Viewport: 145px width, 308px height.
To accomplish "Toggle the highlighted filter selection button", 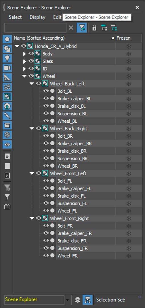I will 82,28.
